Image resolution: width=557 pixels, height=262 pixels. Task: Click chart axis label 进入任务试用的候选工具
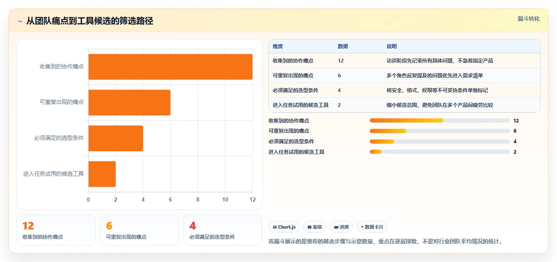pyautogui.click(x=54, y=174)
